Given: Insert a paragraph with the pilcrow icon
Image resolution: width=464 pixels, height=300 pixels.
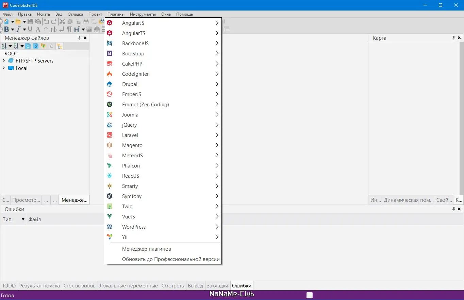Looking at the screenshot, I should 69,30.
